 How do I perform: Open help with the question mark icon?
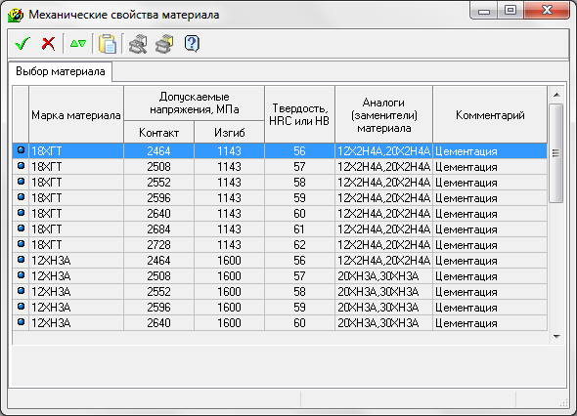192,44
